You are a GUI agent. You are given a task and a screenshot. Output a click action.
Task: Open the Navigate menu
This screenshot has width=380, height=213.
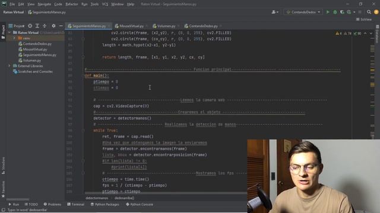point(45,4)
